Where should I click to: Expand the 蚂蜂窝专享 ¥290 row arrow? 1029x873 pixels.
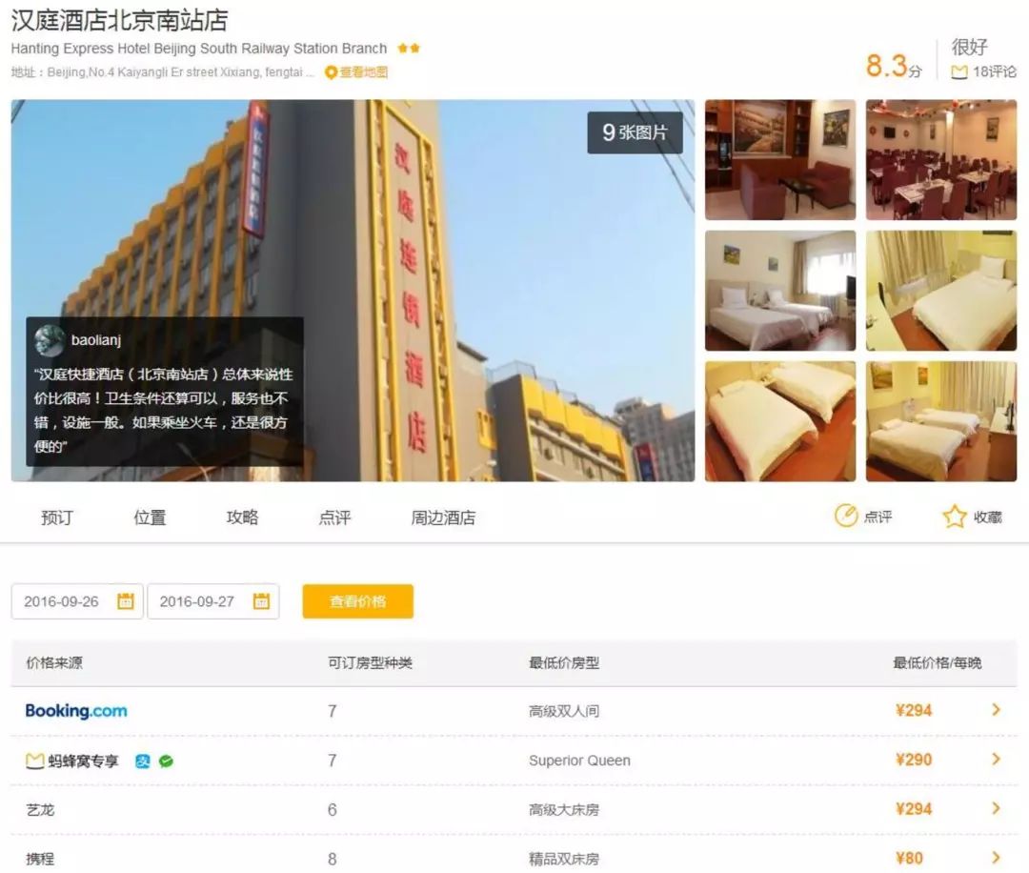(x=997, y=759)
